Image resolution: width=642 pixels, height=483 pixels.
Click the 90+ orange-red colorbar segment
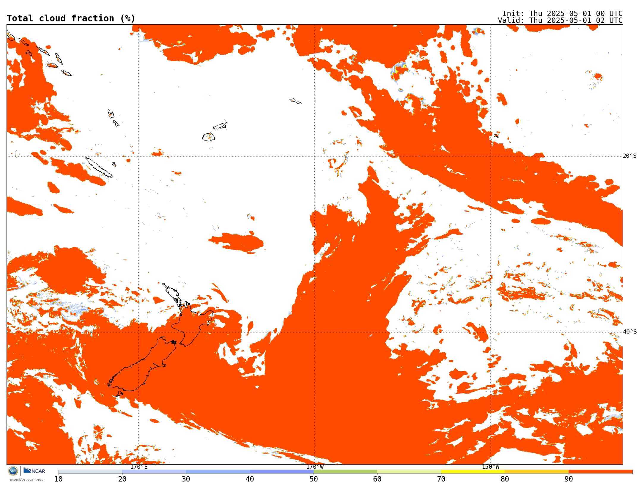pos(601,472)
